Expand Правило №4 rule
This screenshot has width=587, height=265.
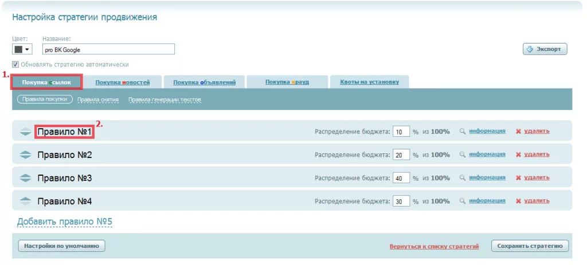[64, 201]
